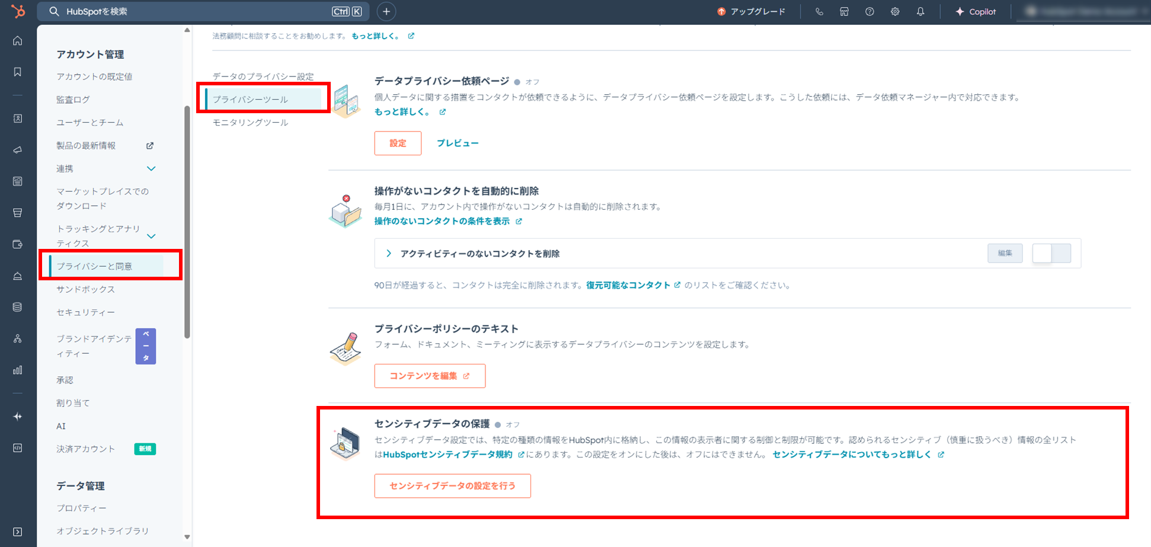Toggle アクティビティーのないコンタクトを削除 switch
1151x547 pixels.
pos(1051,253)
